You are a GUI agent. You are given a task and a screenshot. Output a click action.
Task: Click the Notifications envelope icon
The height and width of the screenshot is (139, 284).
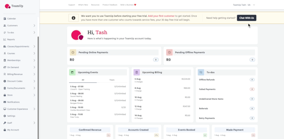coord(5,102)
